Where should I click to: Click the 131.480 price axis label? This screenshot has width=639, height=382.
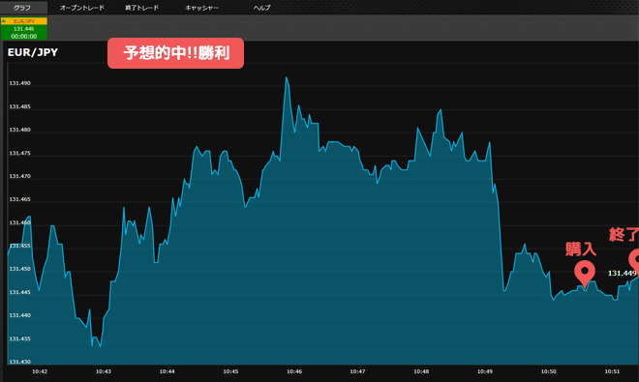coord(19,130)
